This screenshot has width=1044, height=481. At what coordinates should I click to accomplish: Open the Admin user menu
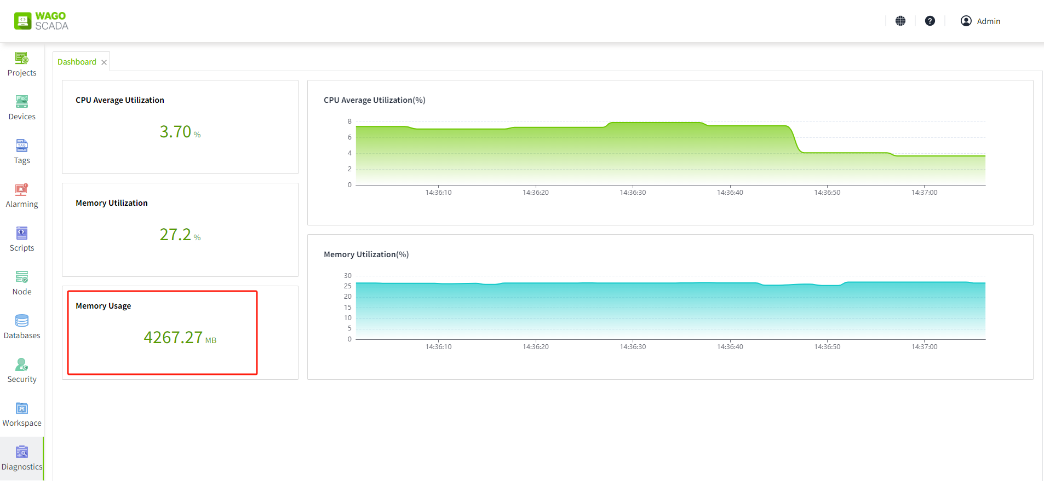click(x=980, y=21)
